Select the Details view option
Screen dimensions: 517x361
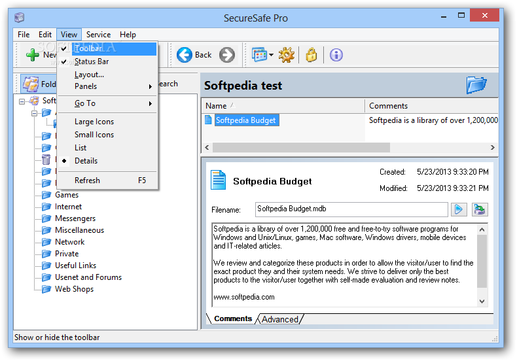[107, 161]
